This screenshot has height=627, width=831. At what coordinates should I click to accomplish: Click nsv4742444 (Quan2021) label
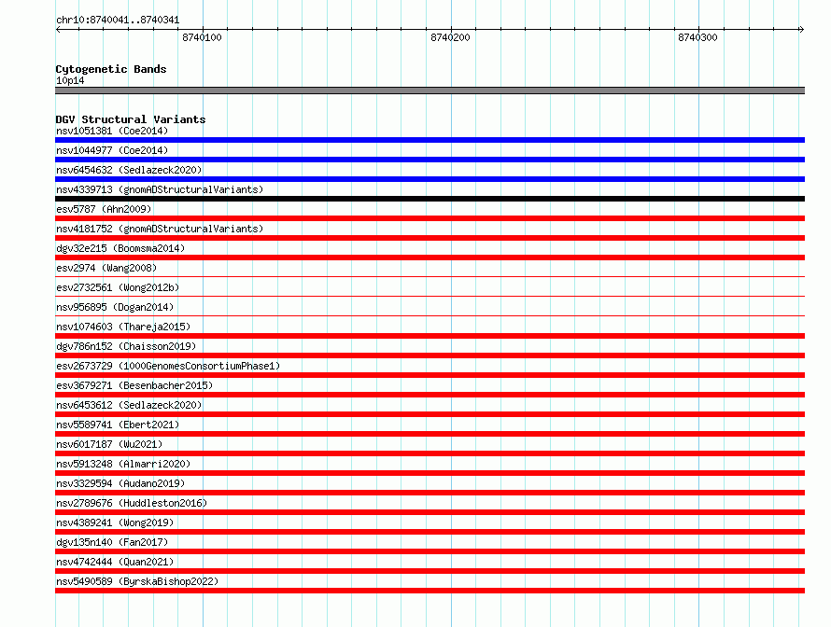pos(115,562)
